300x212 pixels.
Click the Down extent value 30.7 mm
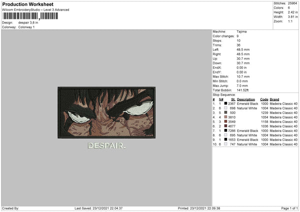pos(243,63)
